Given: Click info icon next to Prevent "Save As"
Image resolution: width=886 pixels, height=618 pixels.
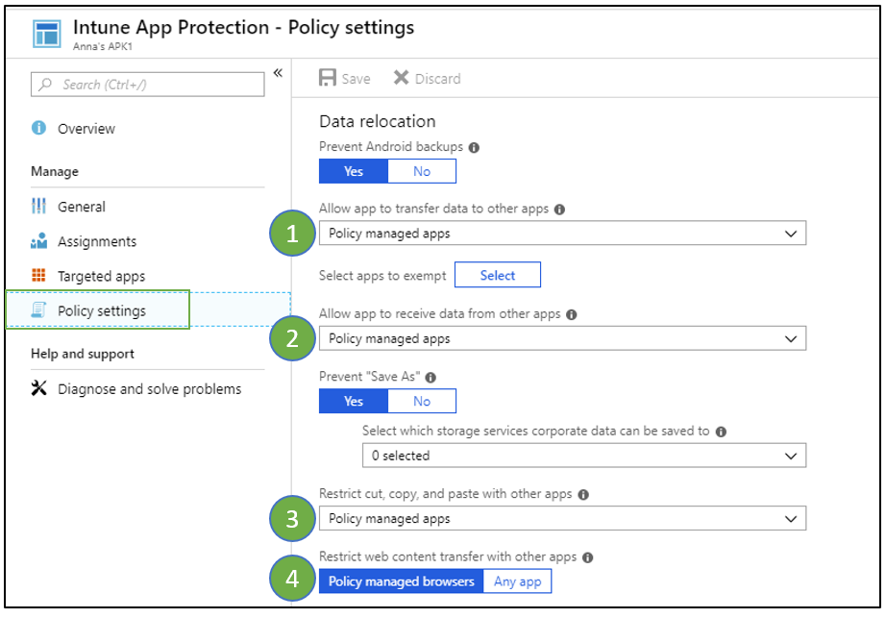Looking at the screenshot, I should (x=431, y=378).
